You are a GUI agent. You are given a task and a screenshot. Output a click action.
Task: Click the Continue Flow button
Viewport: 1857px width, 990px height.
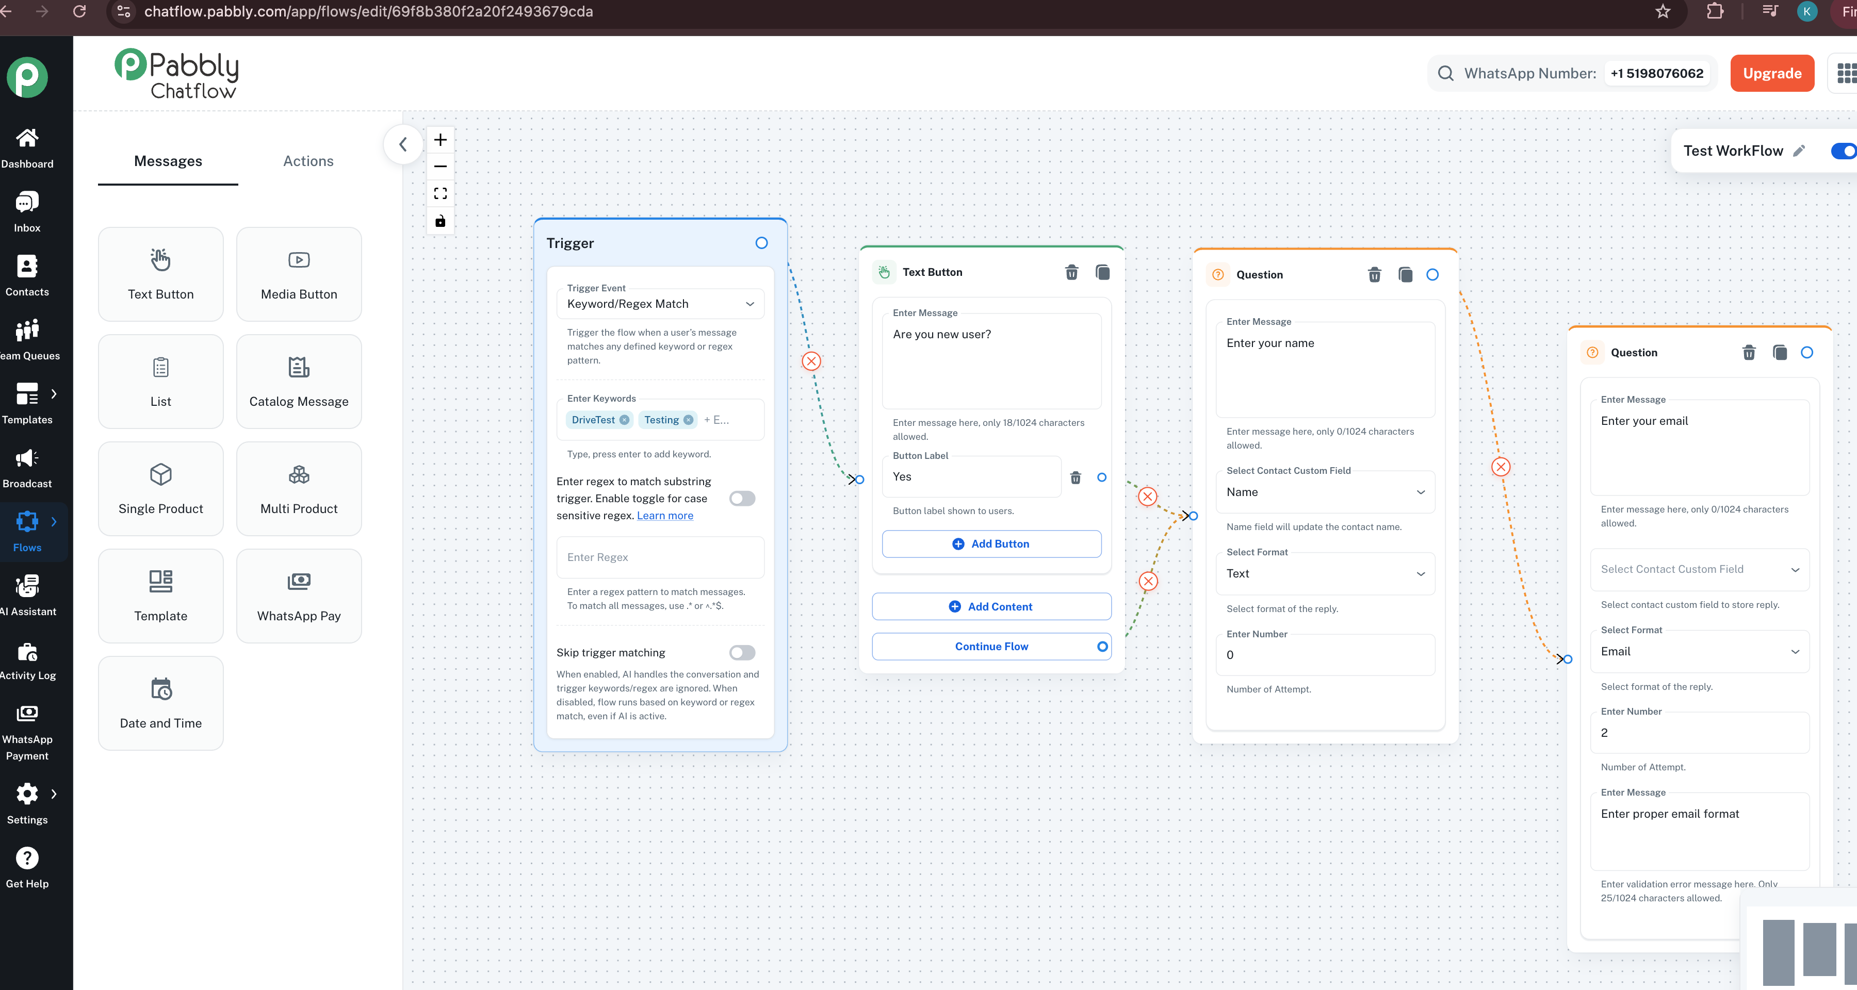click(x=991, y=646)
